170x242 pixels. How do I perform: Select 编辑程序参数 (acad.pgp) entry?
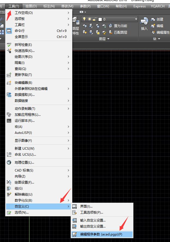(102, 234)
